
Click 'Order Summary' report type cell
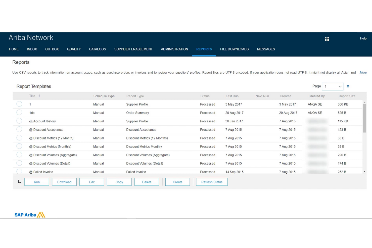point(137,113)
